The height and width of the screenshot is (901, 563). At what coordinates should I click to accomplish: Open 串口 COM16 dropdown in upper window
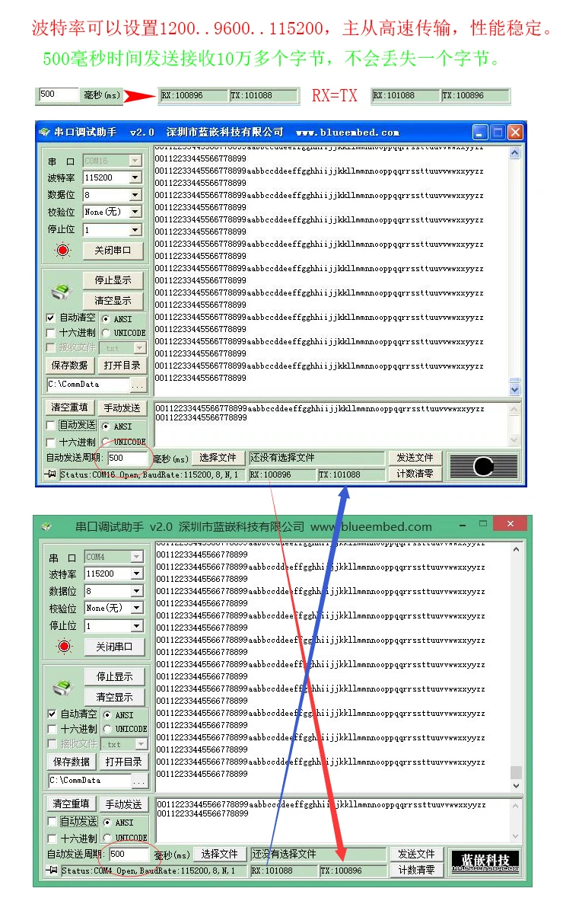point(135,161)
